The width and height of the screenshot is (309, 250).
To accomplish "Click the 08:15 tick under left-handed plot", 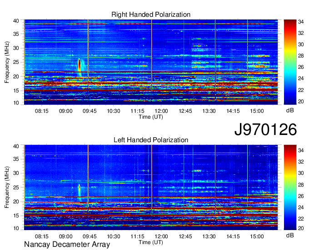I will point(42,236).
